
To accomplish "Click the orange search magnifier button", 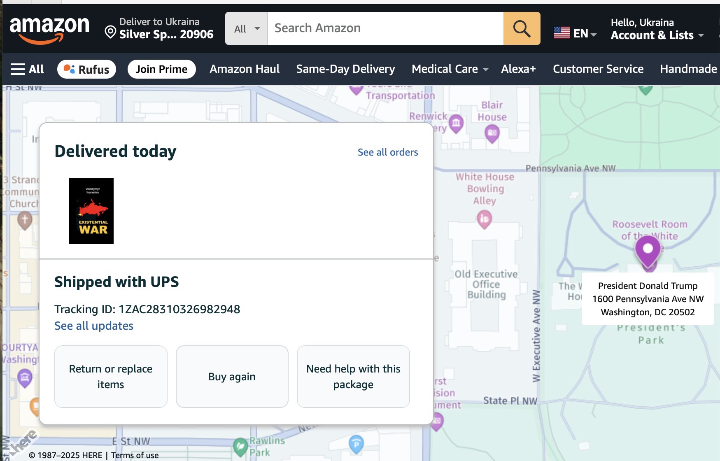I will tap(522, 28).
